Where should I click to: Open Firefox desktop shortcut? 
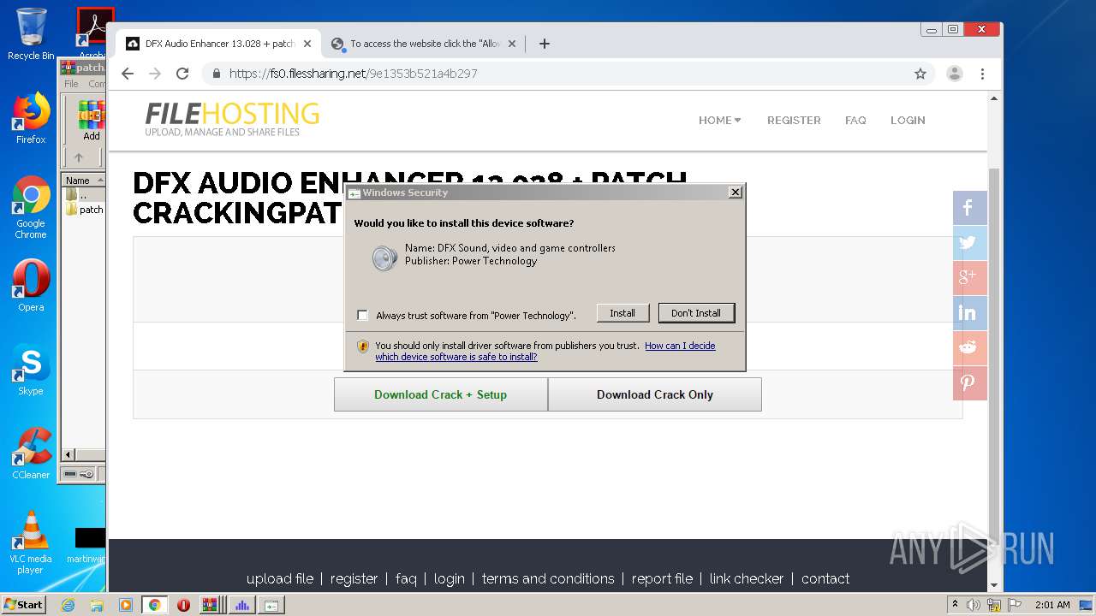pyautogui.click(x=31, y=118)
